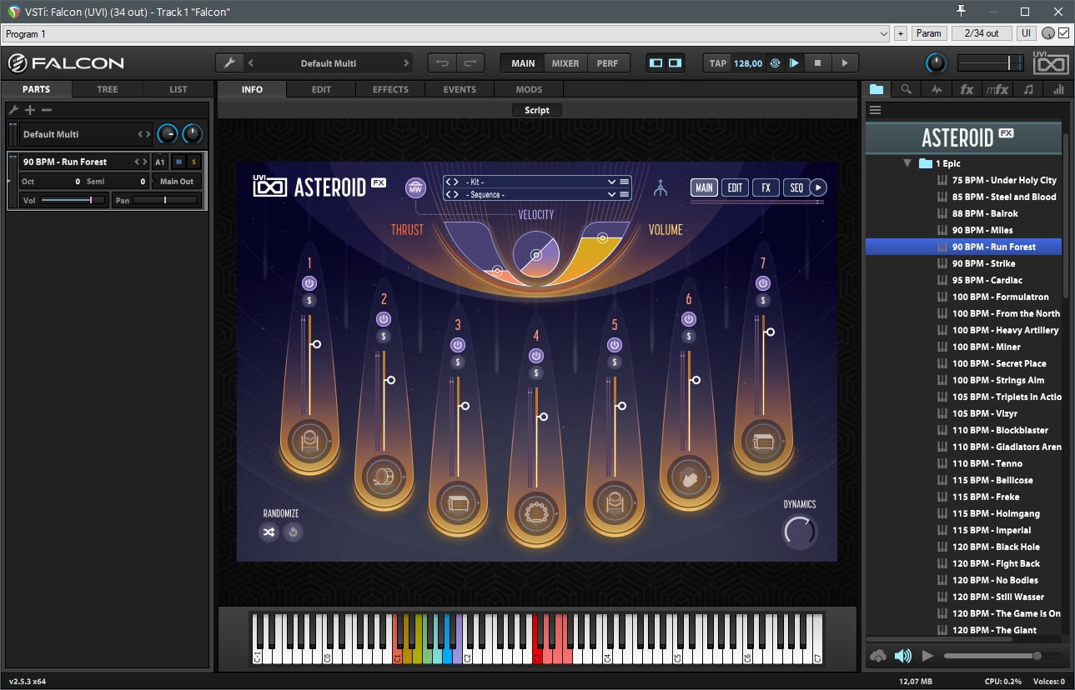Open the wrench settings menu beside Default Multi
Viewport: 1075px width, 690px height.
[x=229, y=63]
